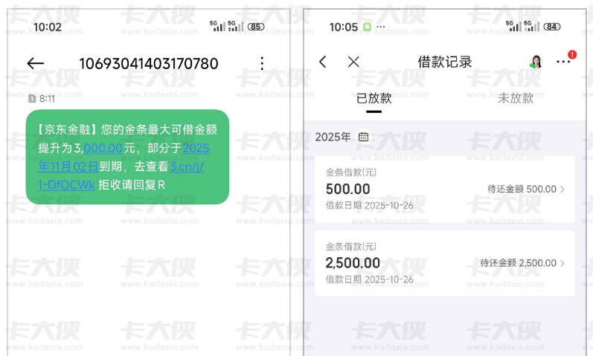Viewport: 593px width, 356px height.
Task: Open the customer service avatar icon
Action: (x=535, y=62)
